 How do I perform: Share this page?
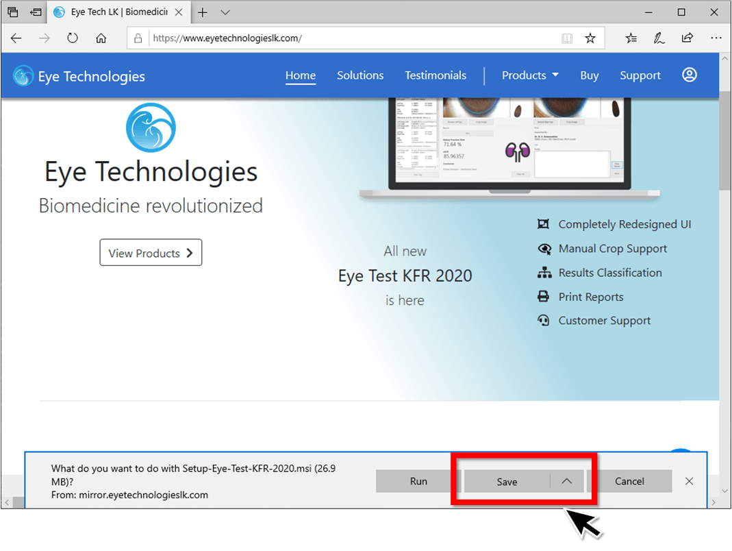[x=687, y=38]
